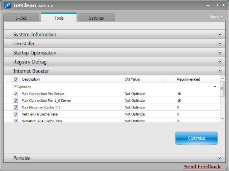Click the list scrollbar thumb
Viewport: 229px width, 171px height.
point(223,89)
